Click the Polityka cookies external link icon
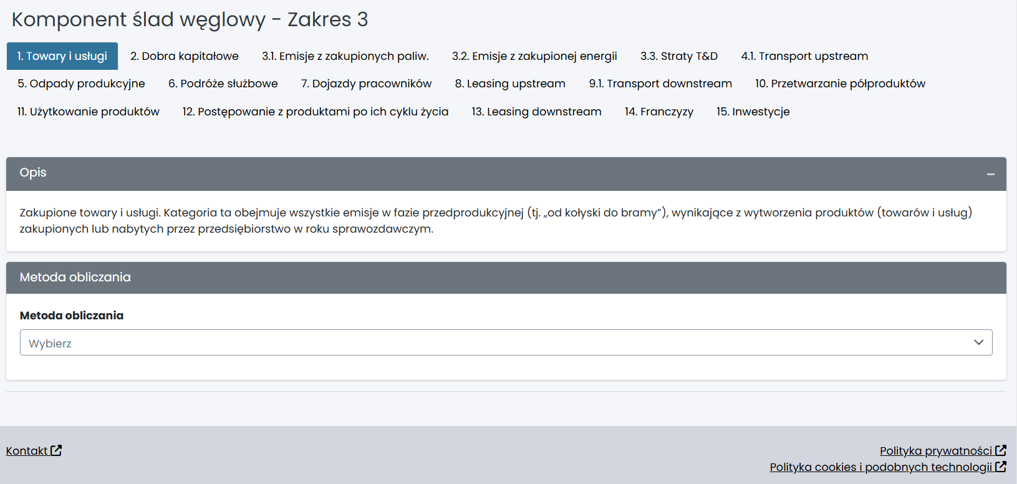The height and width of the screenshot is (484, 1017). [1001, 467]
